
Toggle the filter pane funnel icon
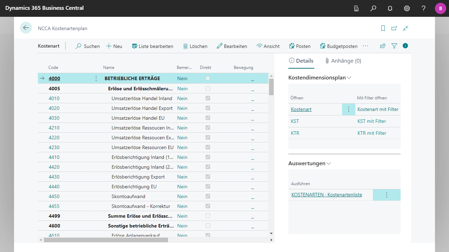(x=394, y=46)
